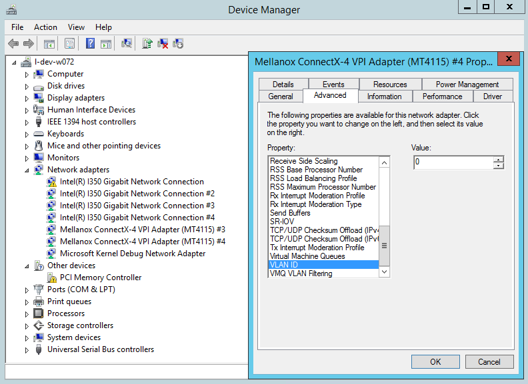Expand the System devices node

coord(27,338)
